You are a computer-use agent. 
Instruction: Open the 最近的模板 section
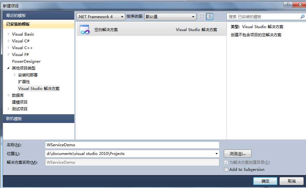coord(39,16)
